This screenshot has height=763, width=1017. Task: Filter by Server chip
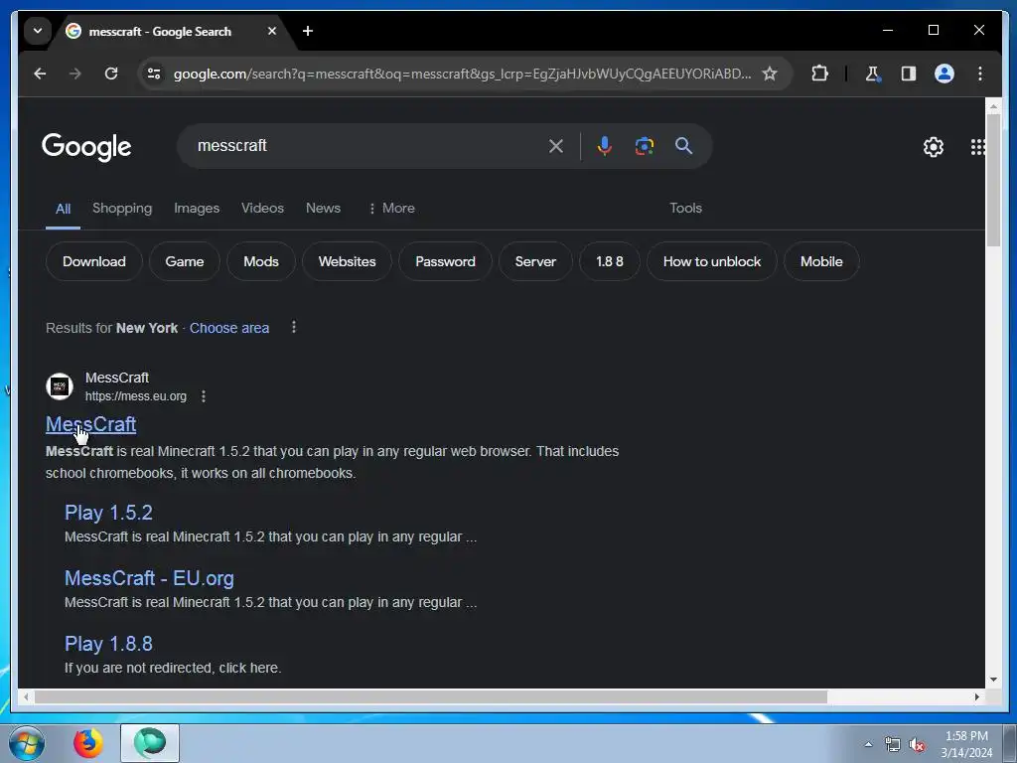click(x=535, y=261)
